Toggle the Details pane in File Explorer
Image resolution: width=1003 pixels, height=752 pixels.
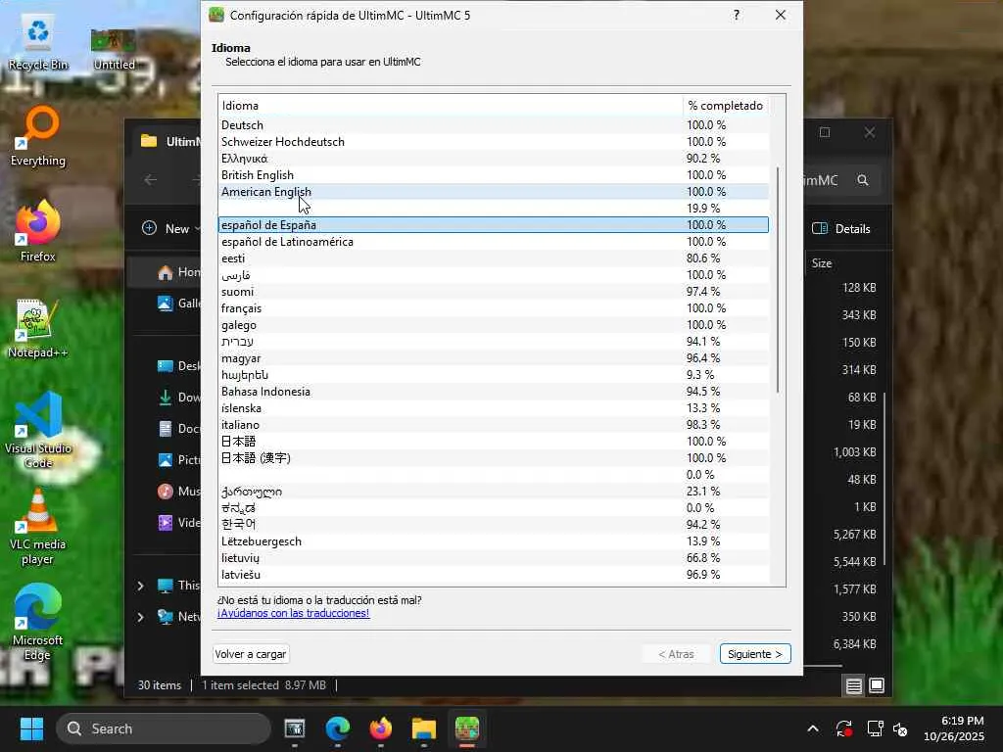(841, 229)
